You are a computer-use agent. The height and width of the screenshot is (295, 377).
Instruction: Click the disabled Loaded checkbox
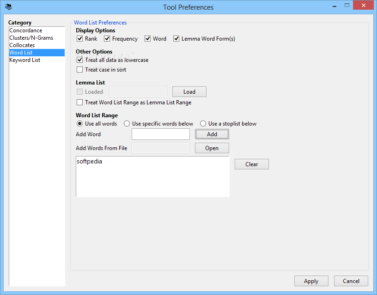[79, 92]
